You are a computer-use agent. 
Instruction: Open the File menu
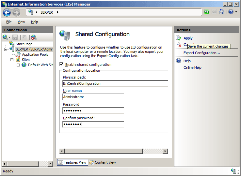(x=9, y=22)
